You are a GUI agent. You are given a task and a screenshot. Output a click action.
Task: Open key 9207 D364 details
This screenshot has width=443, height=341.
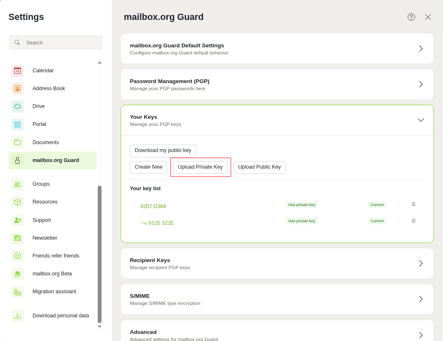(153, 206)
